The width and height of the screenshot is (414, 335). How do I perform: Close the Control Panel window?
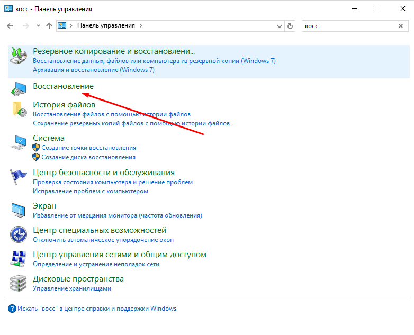tap(403, 8)
